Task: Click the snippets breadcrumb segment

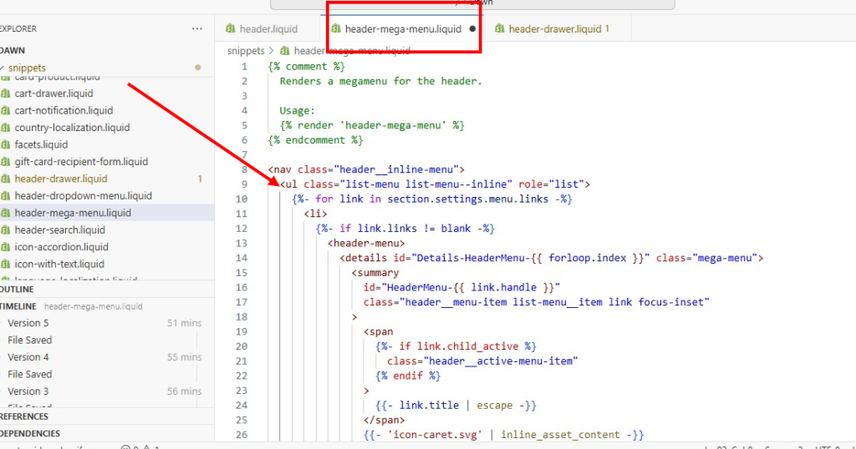Action: [x=246, y=51]
